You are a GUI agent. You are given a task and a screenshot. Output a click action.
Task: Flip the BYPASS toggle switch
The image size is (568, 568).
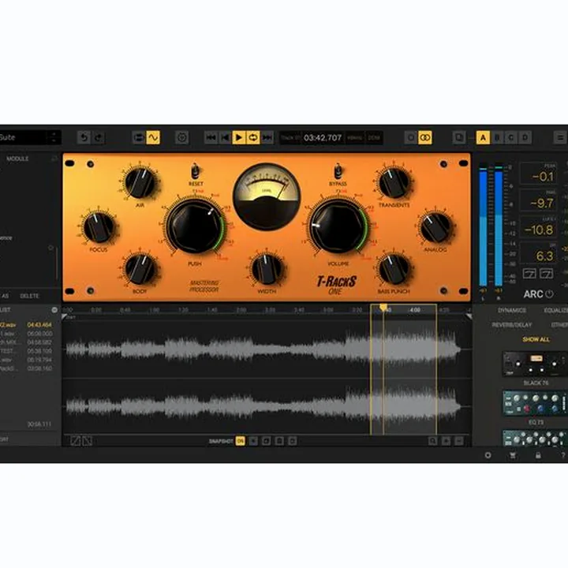(x=338, y=170)
